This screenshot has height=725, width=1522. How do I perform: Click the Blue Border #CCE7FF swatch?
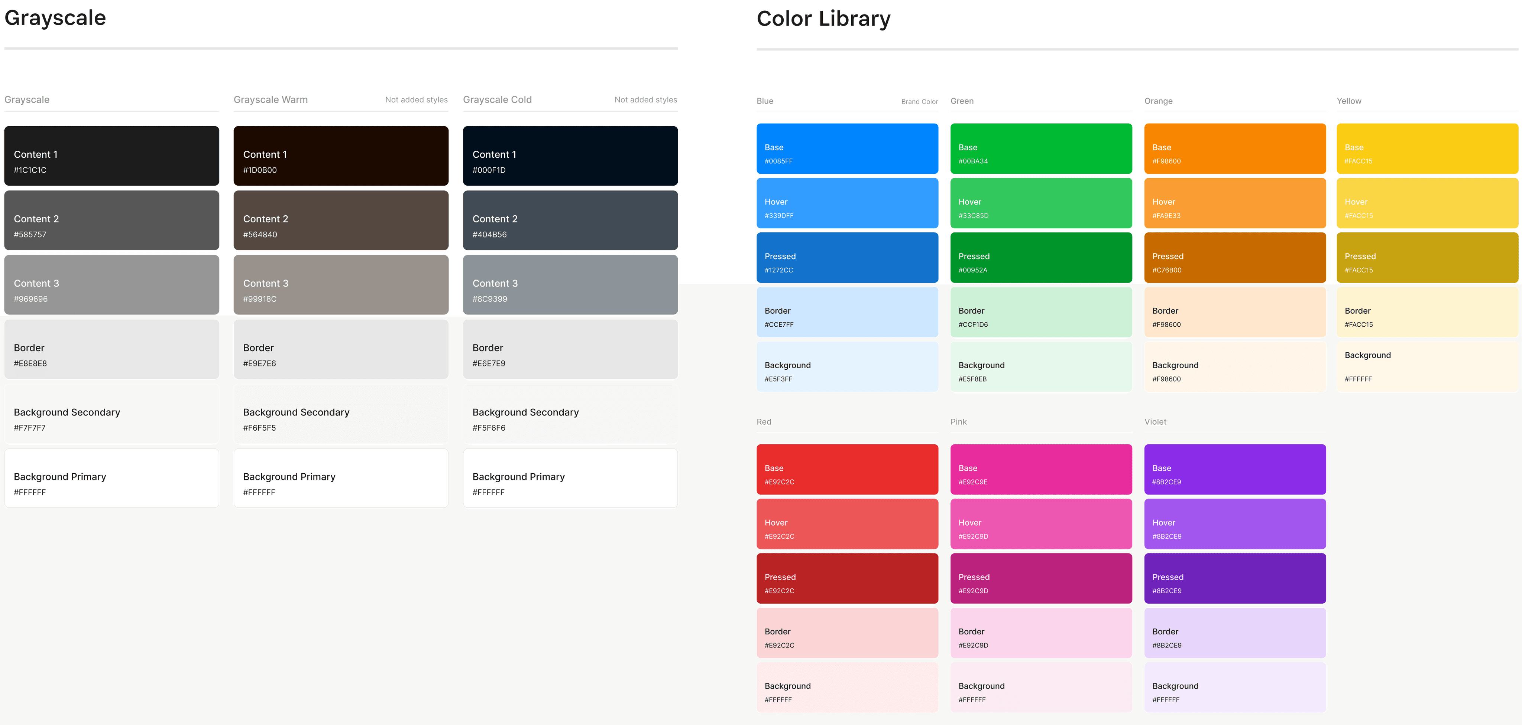click(x=847, y=312)
